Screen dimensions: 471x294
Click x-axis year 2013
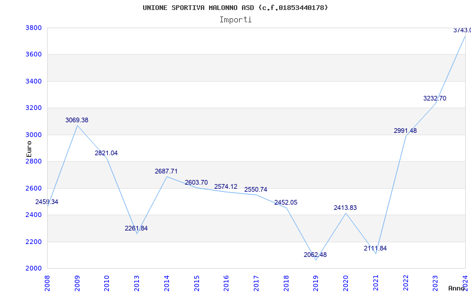coord(137,283)
